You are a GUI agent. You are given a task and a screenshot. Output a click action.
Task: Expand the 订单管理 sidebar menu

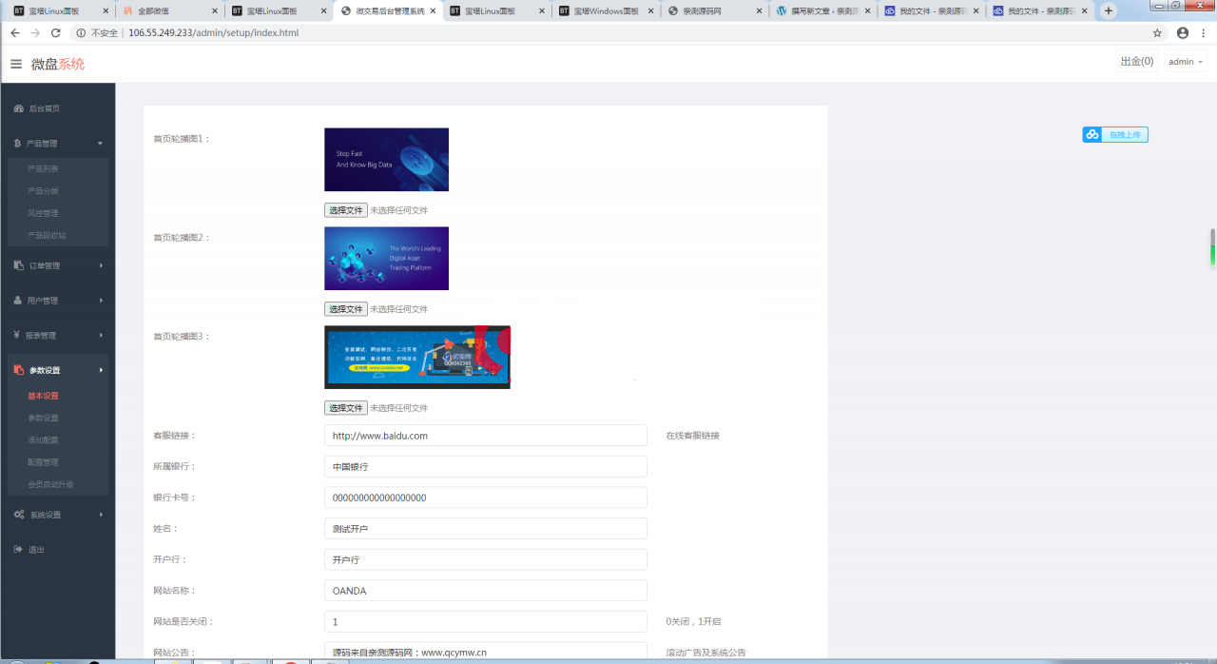pyautogui.click(x=57, y=265)
